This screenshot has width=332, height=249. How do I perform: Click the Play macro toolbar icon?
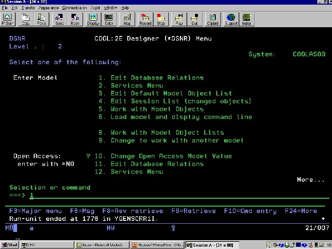point(179,19)
